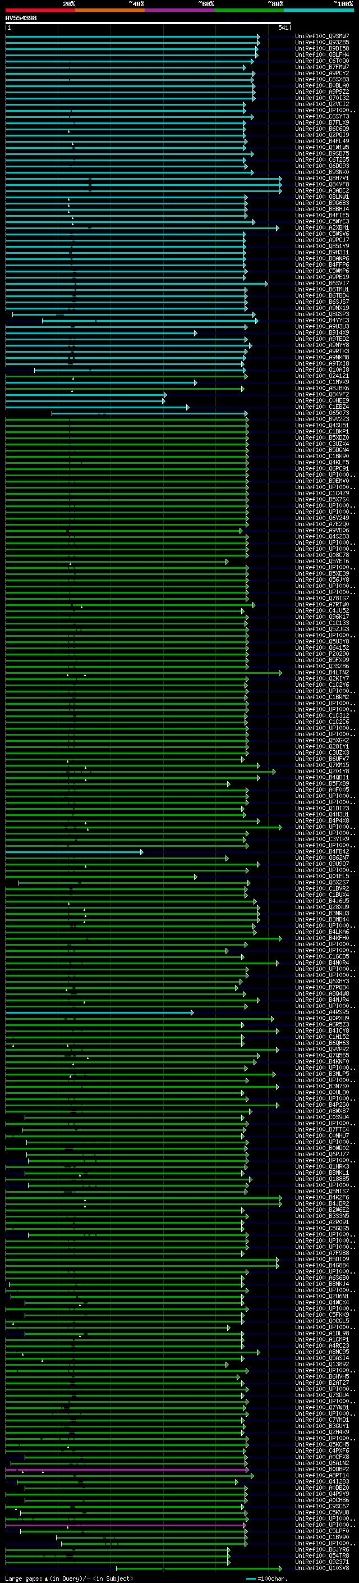359x1583 pixels.
Task: Open UniRef100_Q84VF2 hit label
Action: pos(322,395)
